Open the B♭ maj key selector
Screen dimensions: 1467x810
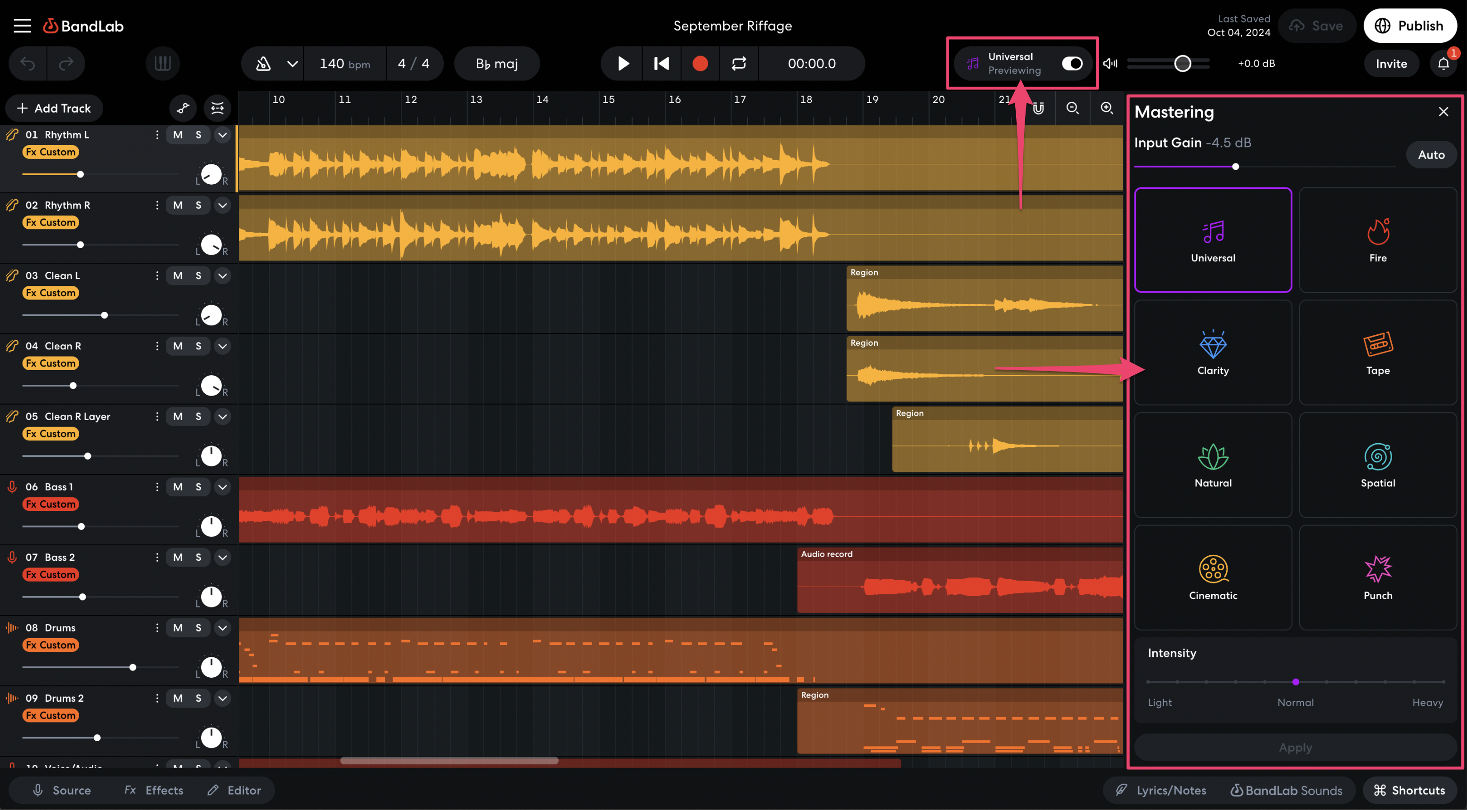pos(497,64)
